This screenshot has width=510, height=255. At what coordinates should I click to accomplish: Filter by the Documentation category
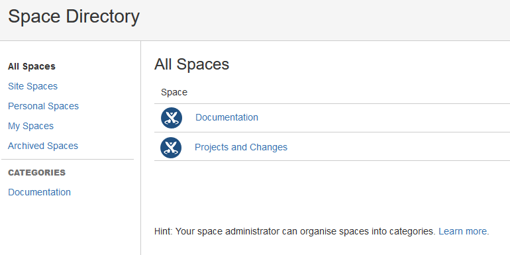39,192
